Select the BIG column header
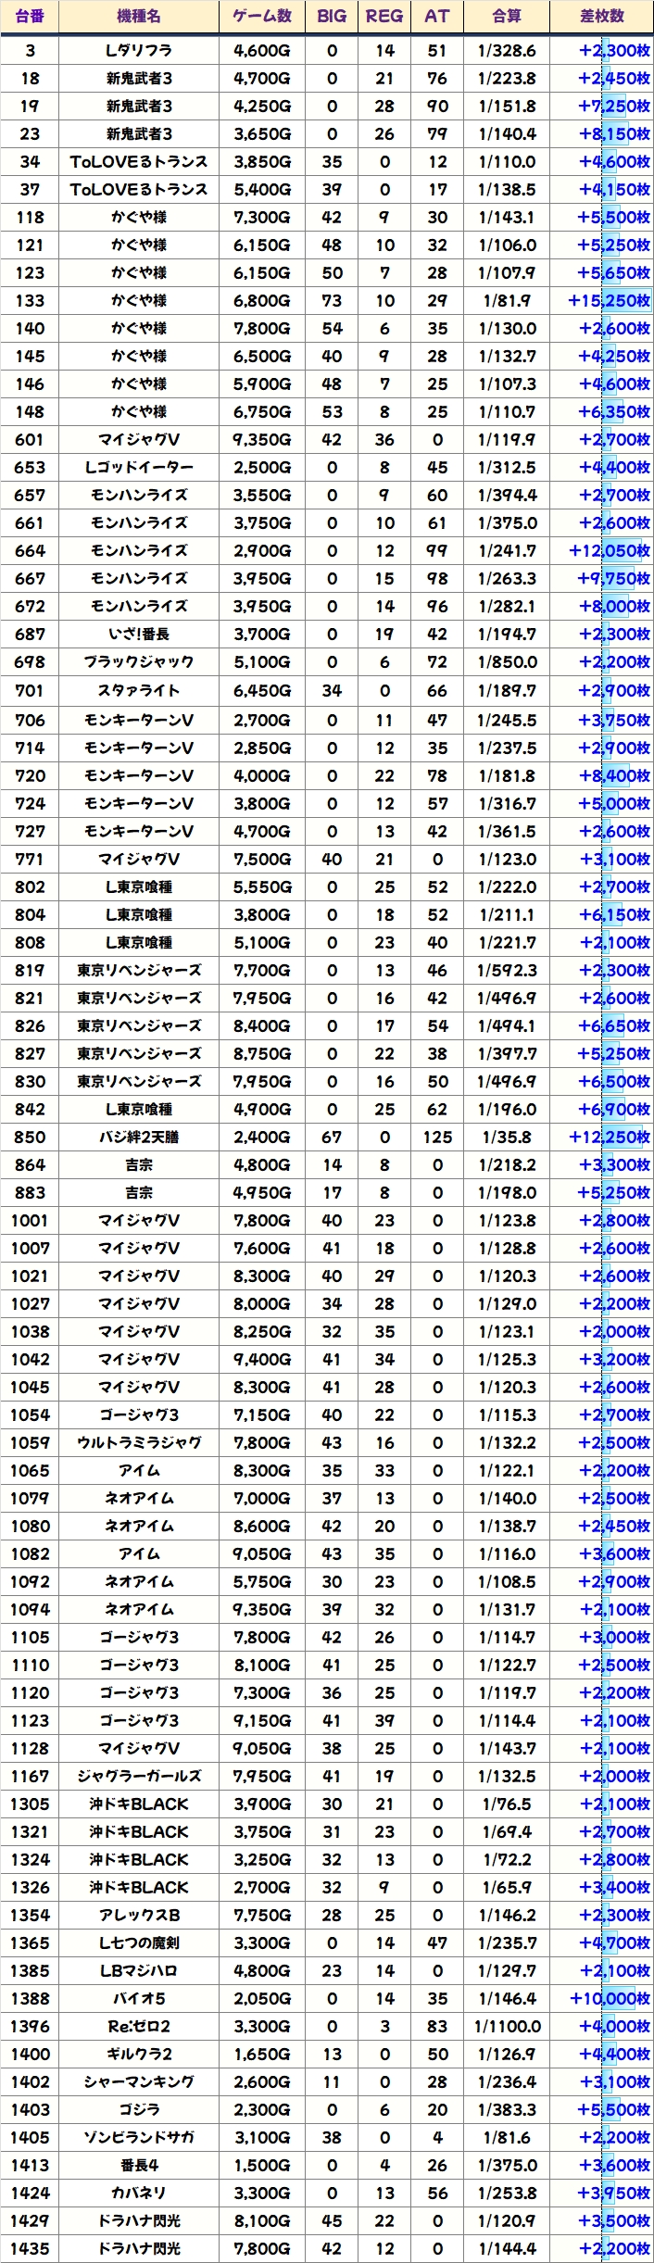 pos(332,16)
